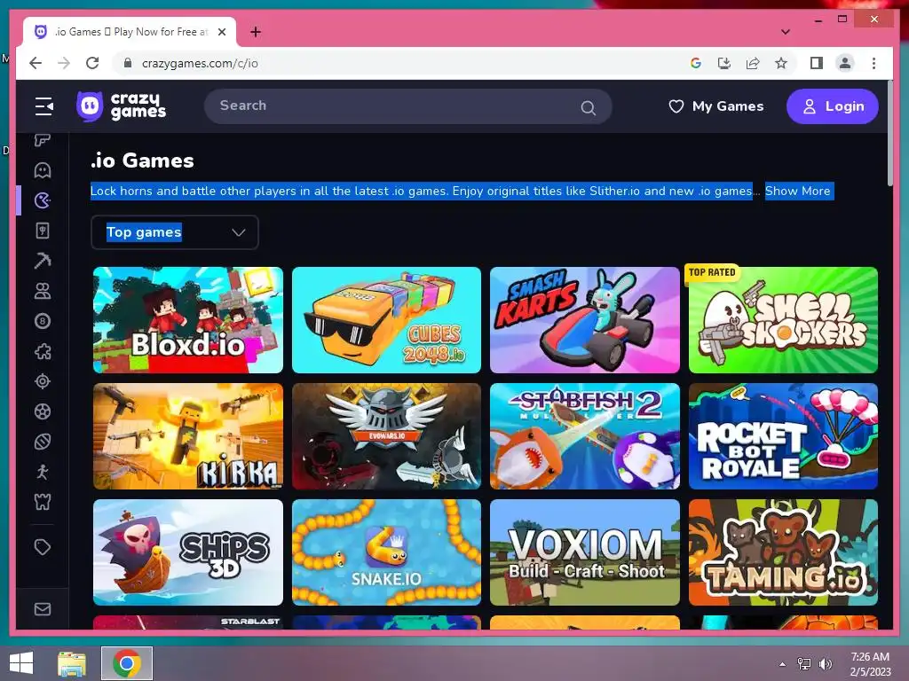Open Stabfish 2 game thumbnail
This screenshot has width=909, height=681.
pyautogui.click(x=585, y=436)
